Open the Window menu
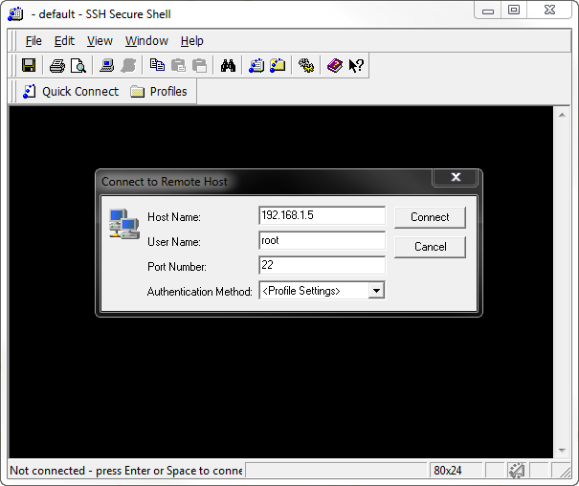This screenshot has width=579, height=486. 146,41
